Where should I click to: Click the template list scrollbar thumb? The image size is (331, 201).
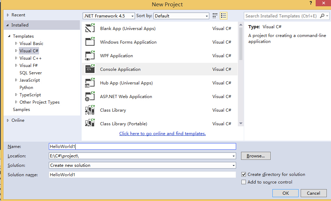(241, 44)
